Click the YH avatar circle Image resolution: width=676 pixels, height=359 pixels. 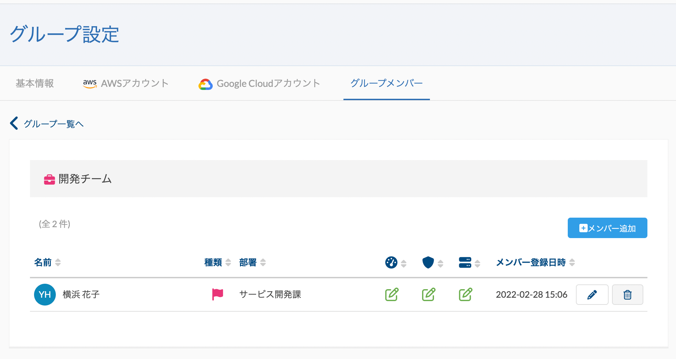coord(45,295)
